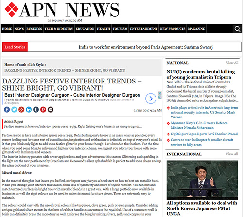This screenshot has height=217, width=243.
Task: Open the Entertainment menu item
Action: 144,29
